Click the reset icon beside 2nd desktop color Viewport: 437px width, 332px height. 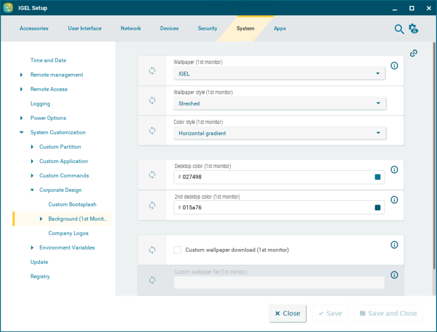click(x=152, y=205)
